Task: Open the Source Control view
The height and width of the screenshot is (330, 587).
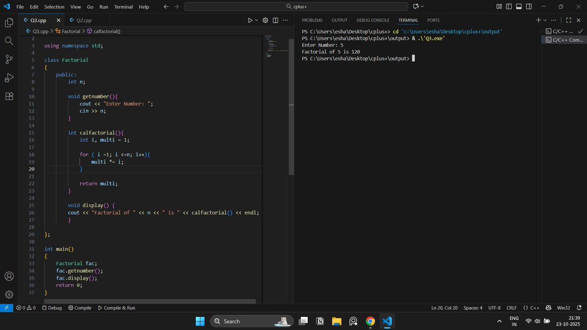Action: (9, 59)
